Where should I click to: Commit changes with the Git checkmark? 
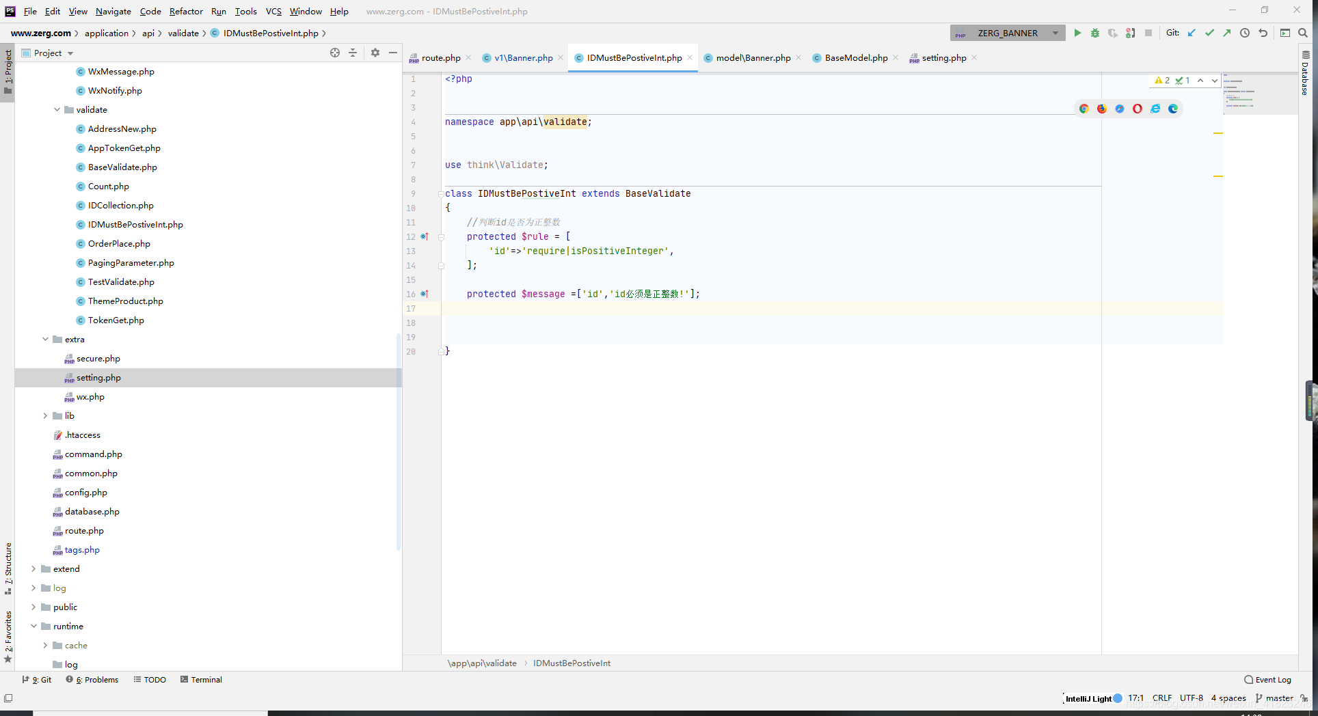coord(1209,33)
